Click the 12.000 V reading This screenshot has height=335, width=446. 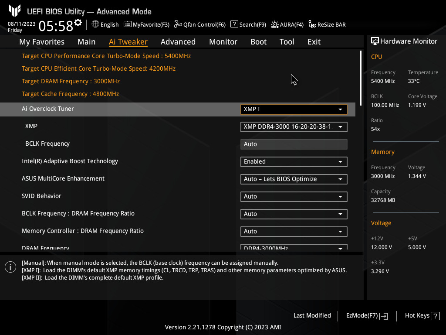coord(382,247)
